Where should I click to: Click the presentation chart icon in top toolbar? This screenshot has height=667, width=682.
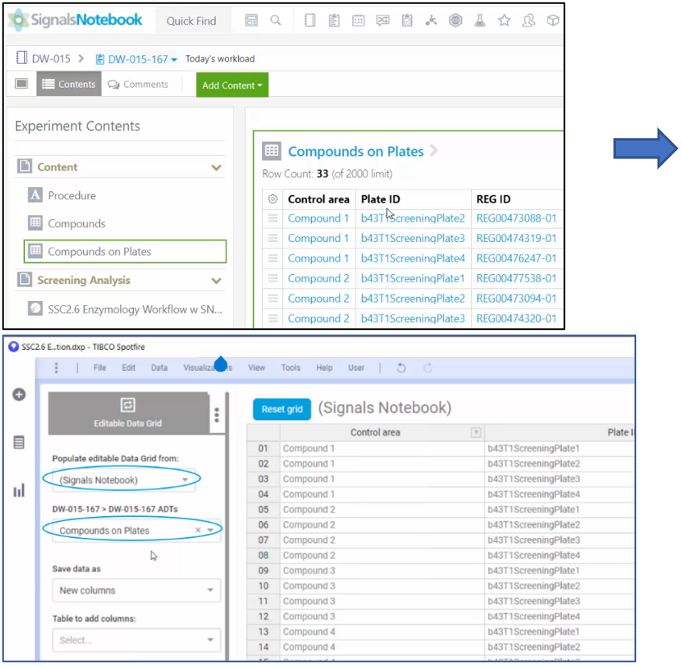383,20
